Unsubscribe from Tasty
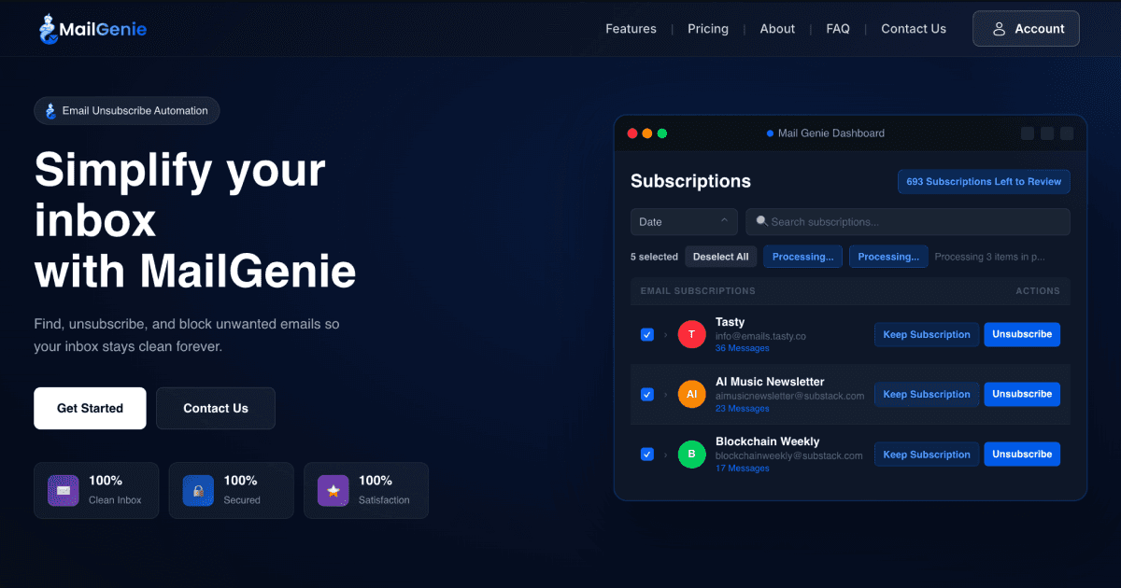1121x588 pixels. 1022,334
